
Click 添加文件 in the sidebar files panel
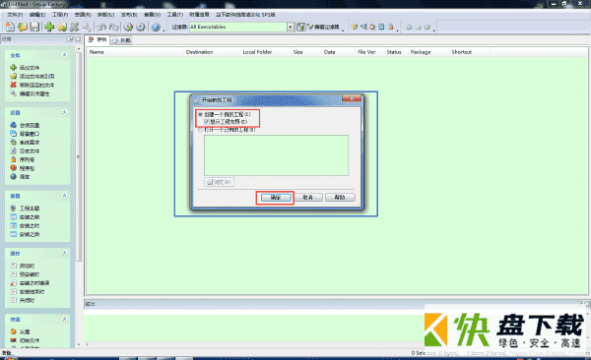30,68
